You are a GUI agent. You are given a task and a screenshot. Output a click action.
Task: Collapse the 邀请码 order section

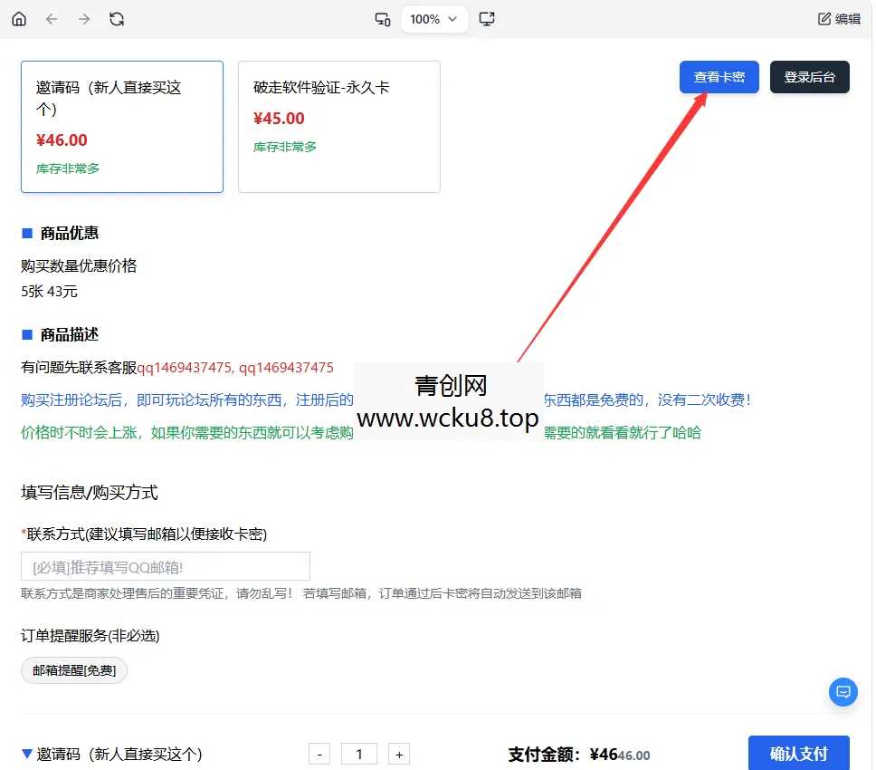tap(27, 754)
